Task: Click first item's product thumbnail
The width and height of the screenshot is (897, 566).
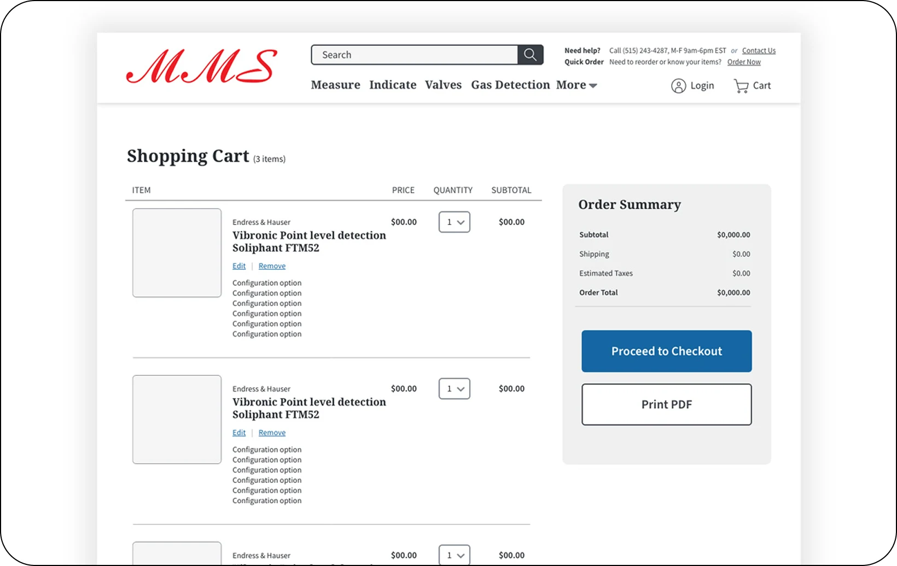Action: (x=177, y=253)
